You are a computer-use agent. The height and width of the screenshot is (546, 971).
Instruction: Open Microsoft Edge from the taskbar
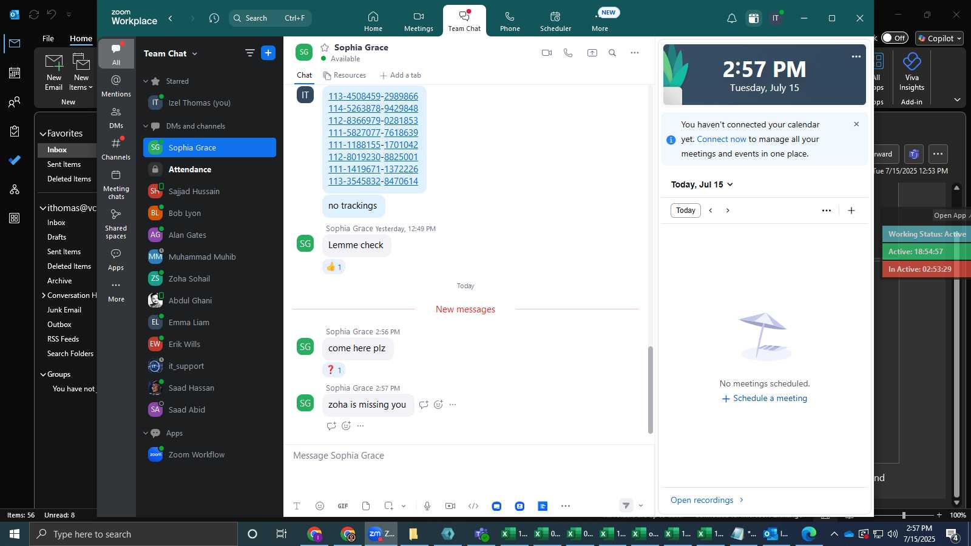click(x=809, y=534)
